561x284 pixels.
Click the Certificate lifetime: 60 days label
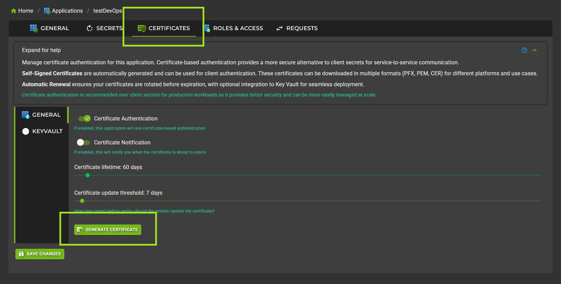(108, 167)
